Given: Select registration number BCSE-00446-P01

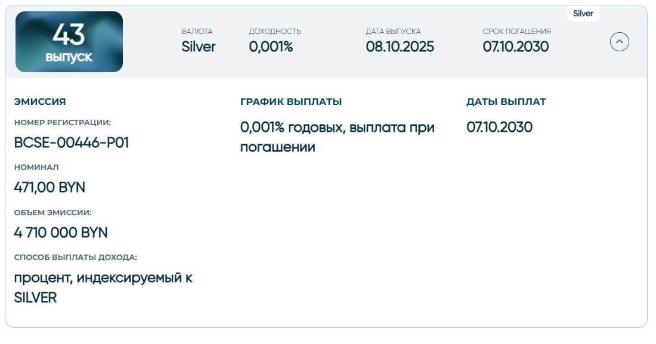Looking at the screenshot, I should (x=72, y=143).
